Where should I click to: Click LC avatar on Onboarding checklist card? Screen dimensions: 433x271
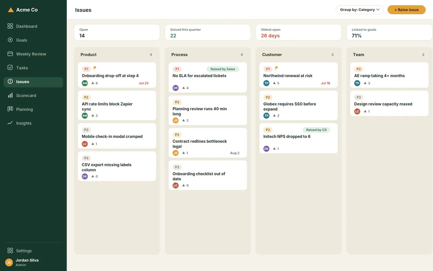(x=176, y=186)
